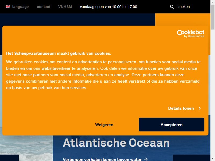The width and height of the screenshot is (215, 161).
Task: Open the language menu
Action: click(x=20, y=7)
